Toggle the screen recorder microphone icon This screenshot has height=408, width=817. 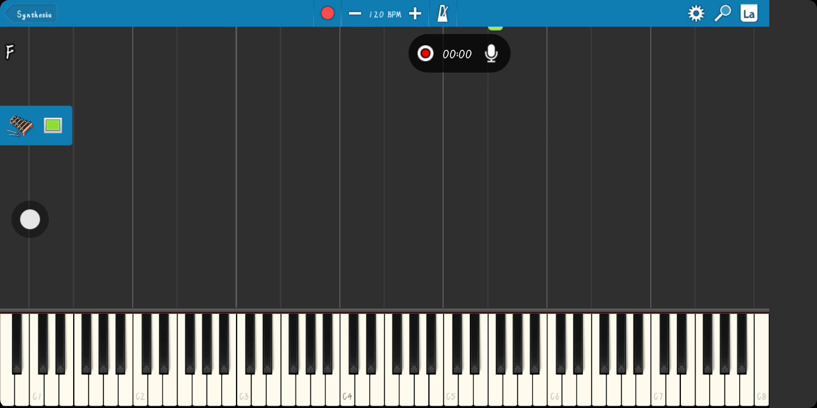pos(491,53)
